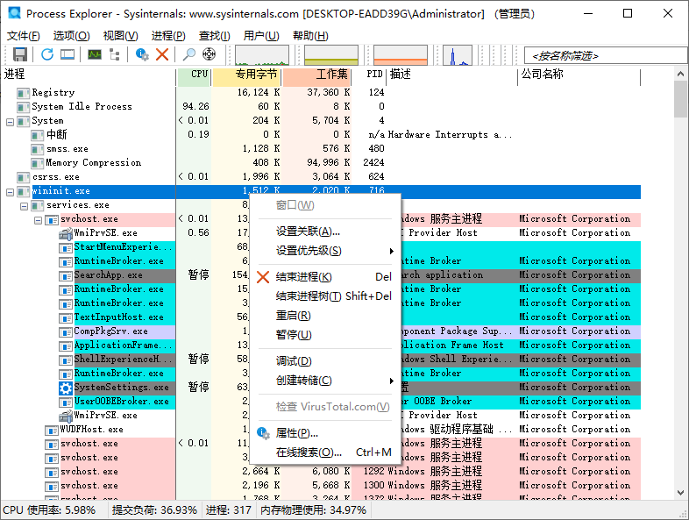
Task: Click the process Properties toolbar icon
Action: pos(142,54)
